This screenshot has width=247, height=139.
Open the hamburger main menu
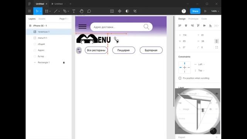coord(29,11)
